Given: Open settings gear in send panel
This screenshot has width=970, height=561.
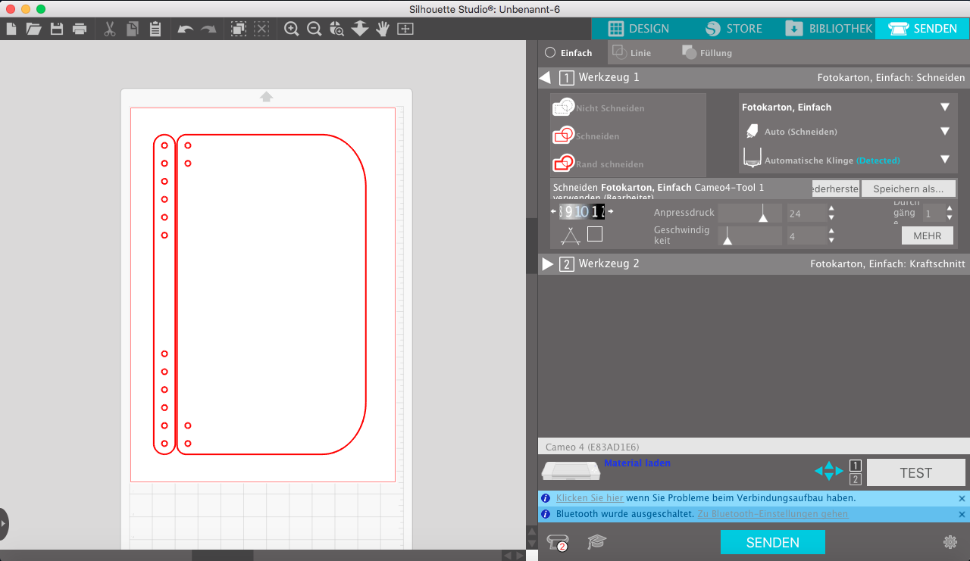Looking at the screenshot, I should 950,542.
